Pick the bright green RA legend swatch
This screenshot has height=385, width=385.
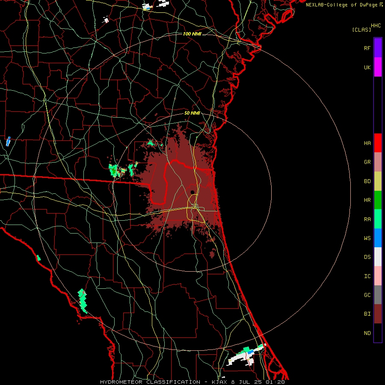pyautogui.click(x=378, y=219)
